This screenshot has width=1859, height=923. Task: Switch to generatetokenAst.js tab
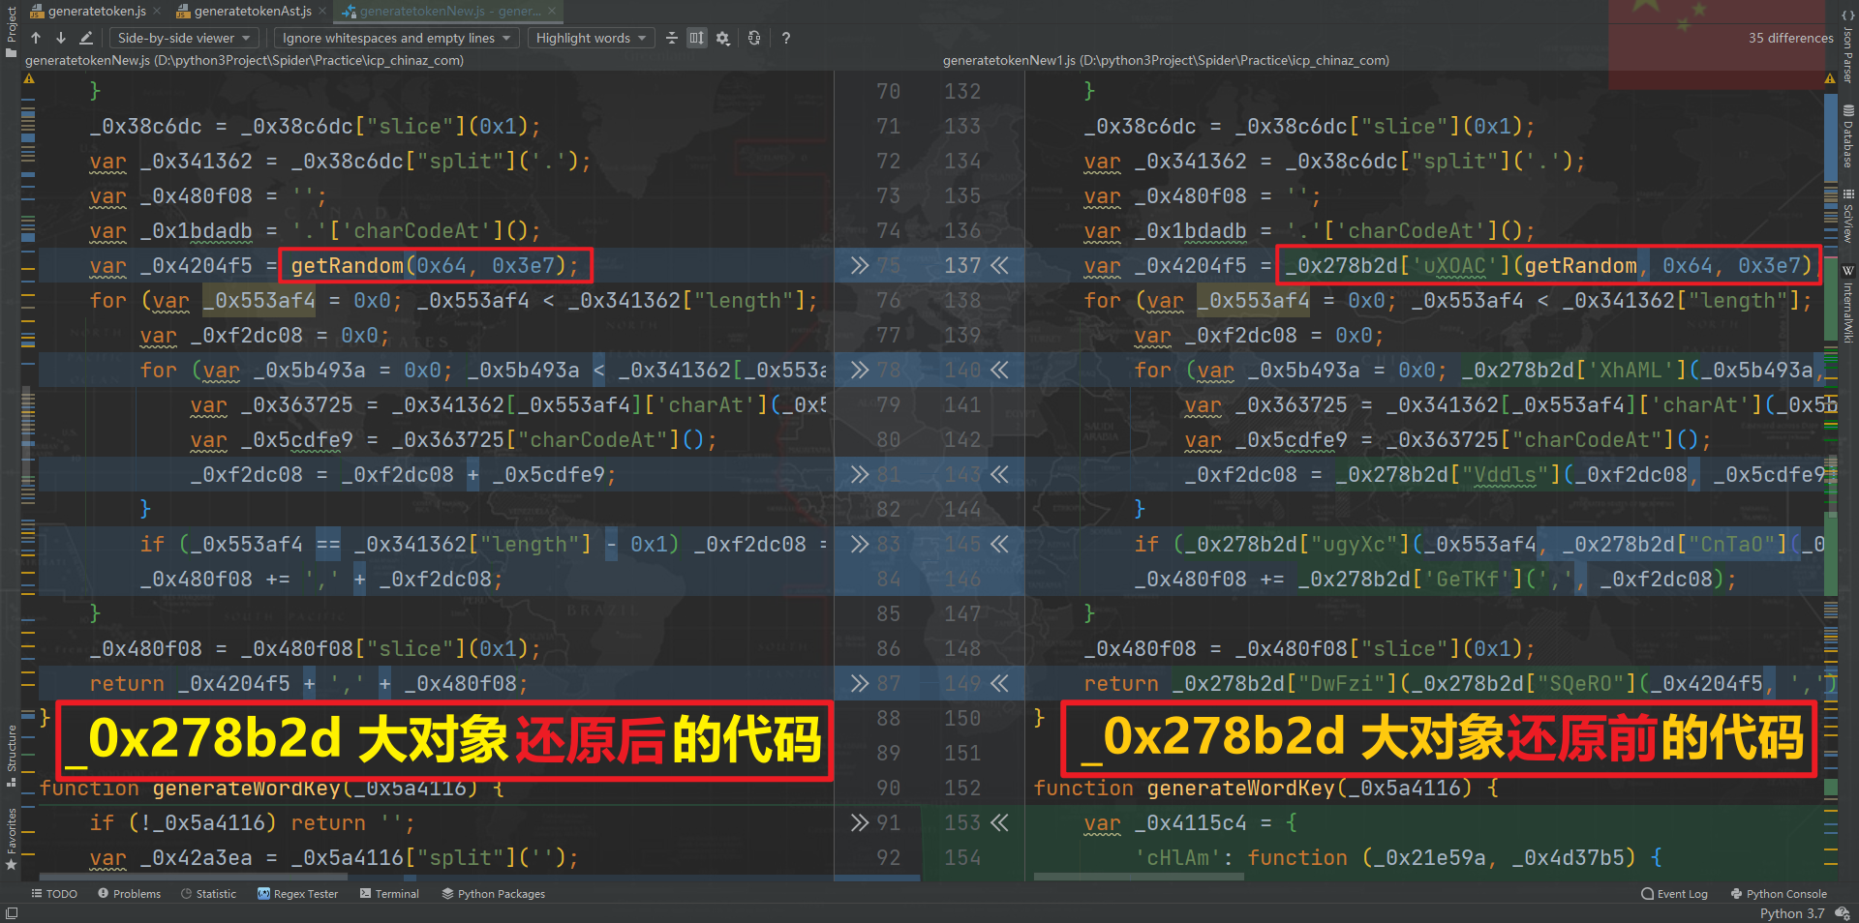click(244, 11)
